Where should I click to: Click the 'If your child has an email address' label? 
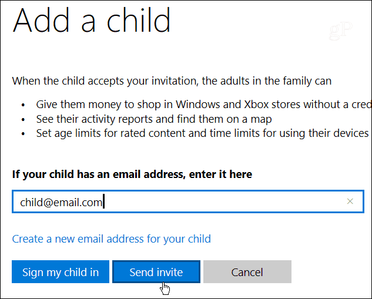click(x=132, y=174)
